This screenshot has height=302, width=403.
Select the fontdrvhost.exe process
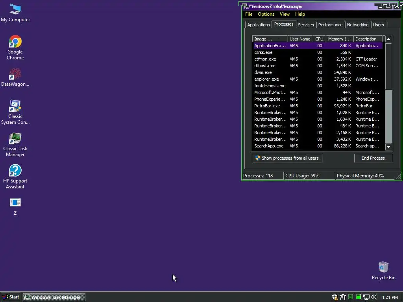[x=318, y=86]
